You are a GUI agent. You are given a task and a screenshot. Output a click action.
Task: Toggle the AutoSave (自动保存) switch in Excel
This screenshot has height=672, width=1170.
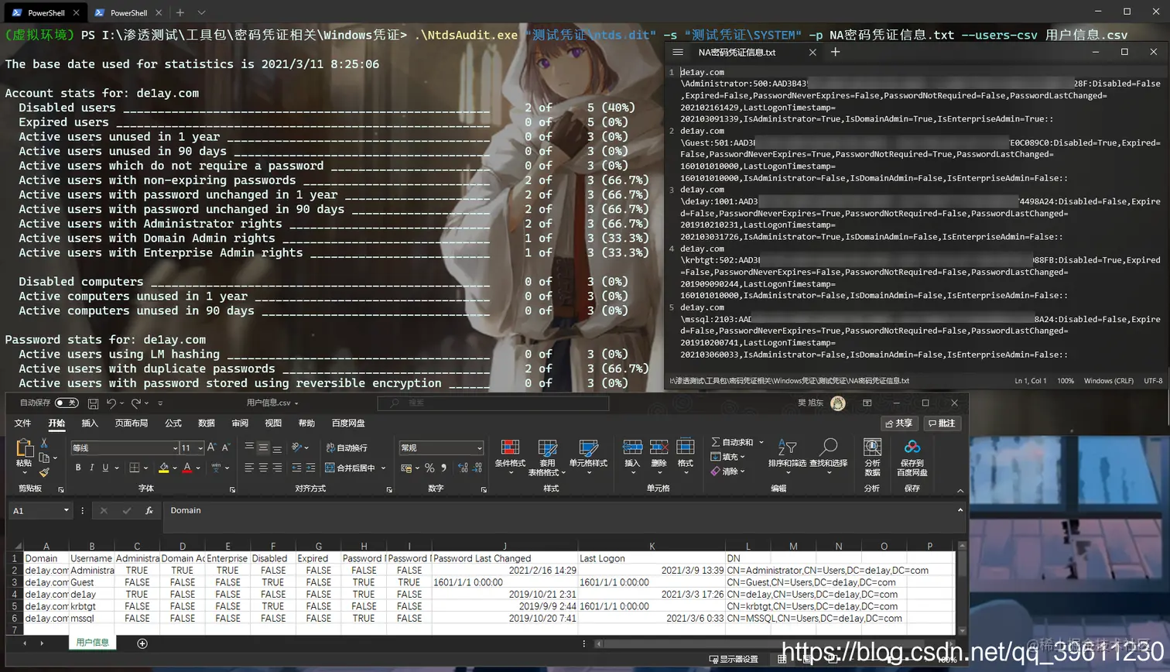[67, 403]
